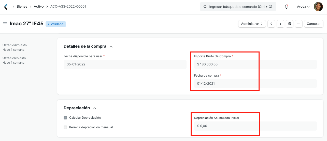Go to previous document arrow
This screenshot has height=141, width=327.
coord(271,24)
